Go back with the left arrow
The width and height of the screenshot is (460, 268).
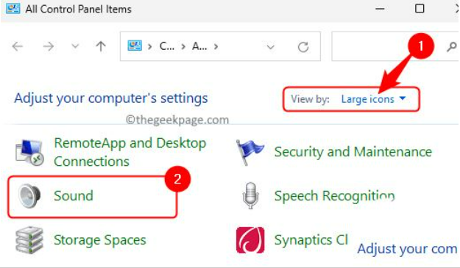point(18,46)
